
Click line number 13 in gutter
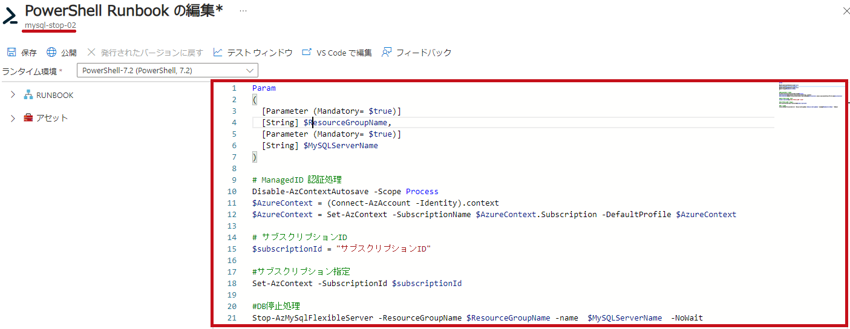232,226
